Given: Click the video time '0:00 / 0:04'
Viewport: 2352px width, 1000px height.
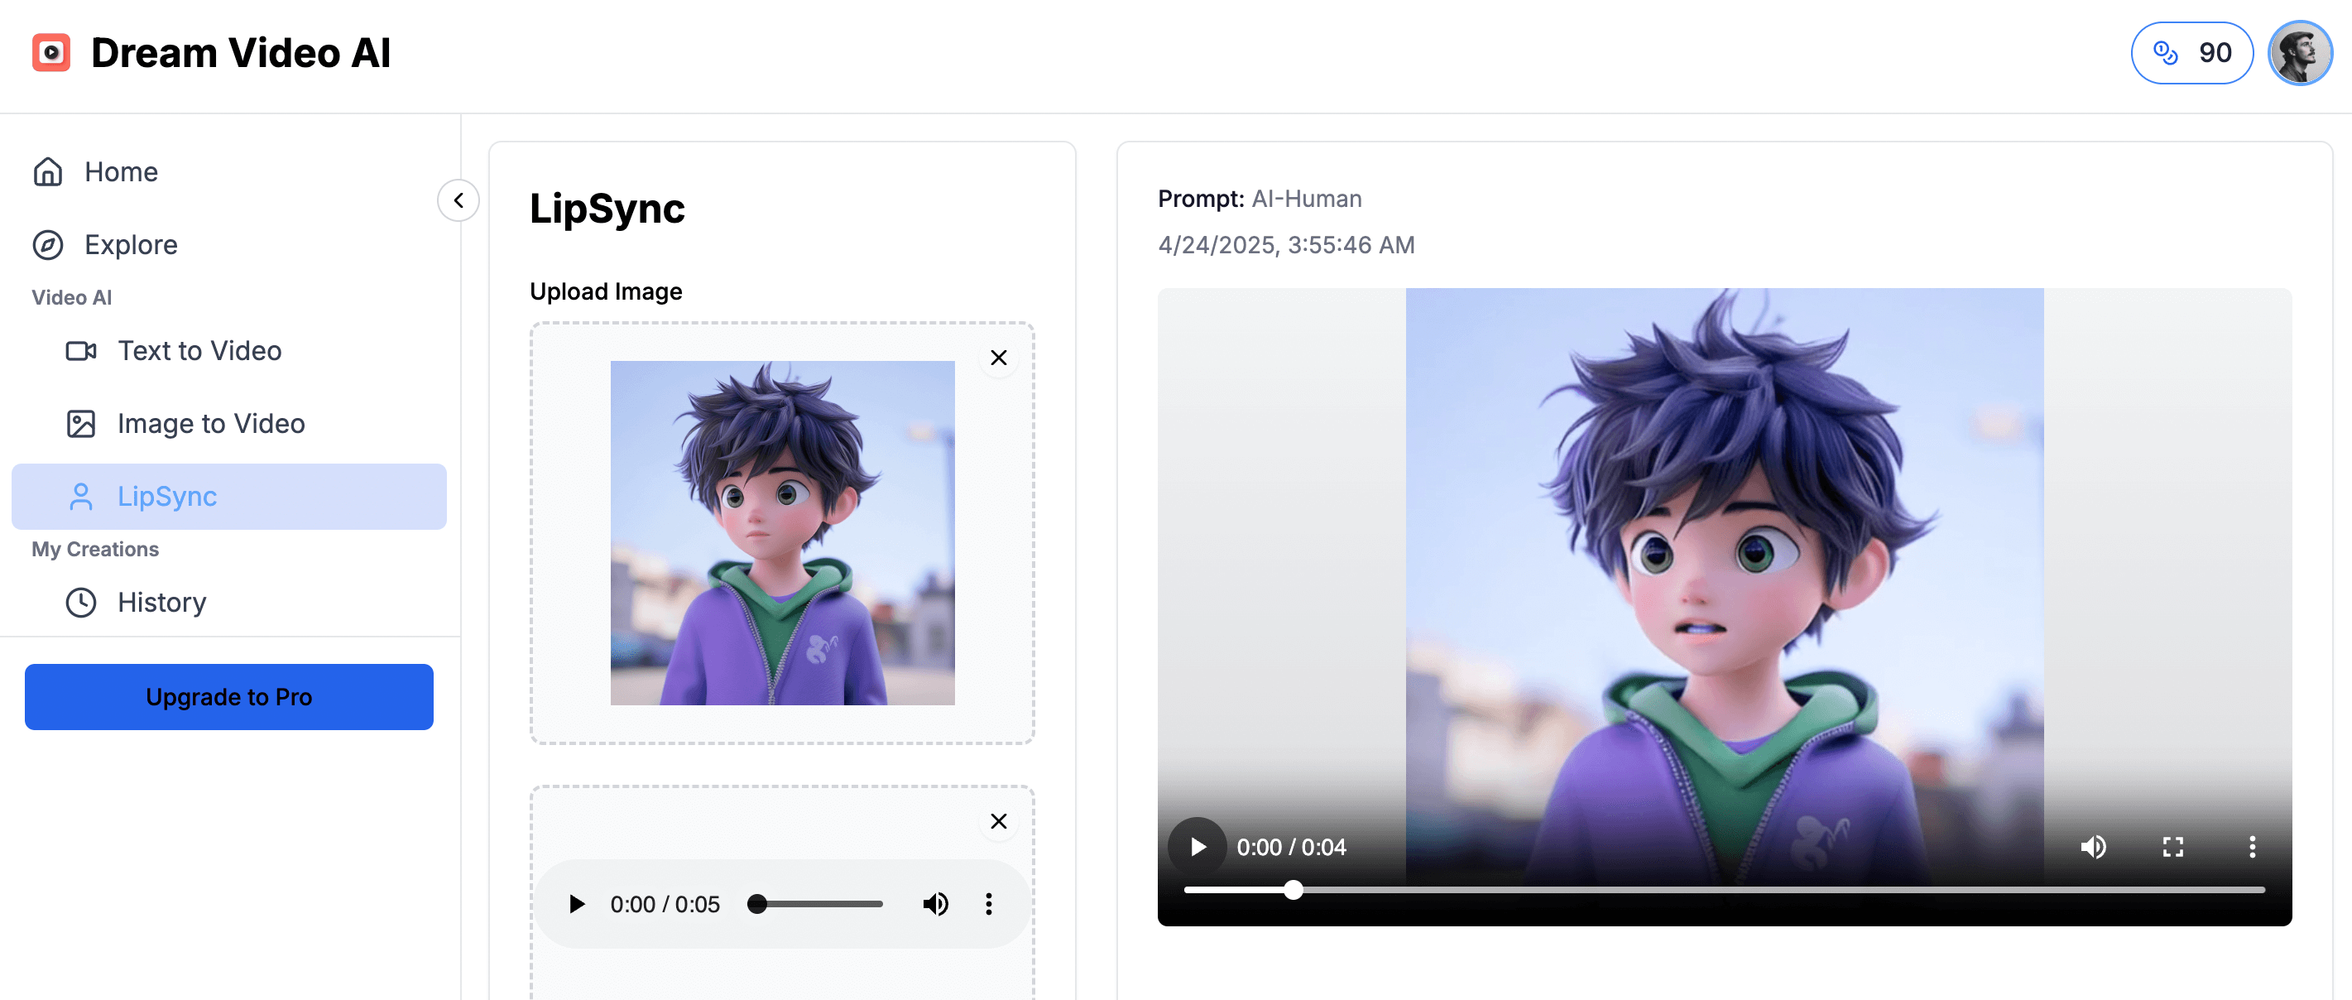Looking at the screenshot, I should point(1291,848).
